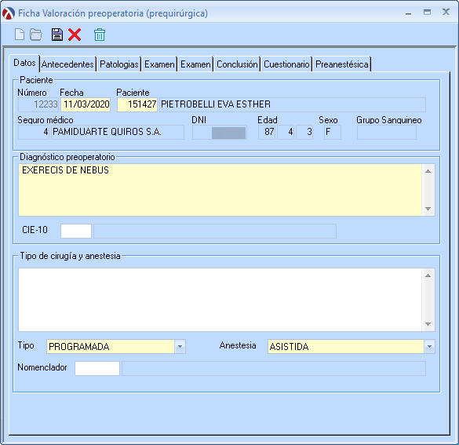The width and height of the screenshot is (459, 445).
Task: Click the Paciente number field 151427
Action: click(137, 104)
